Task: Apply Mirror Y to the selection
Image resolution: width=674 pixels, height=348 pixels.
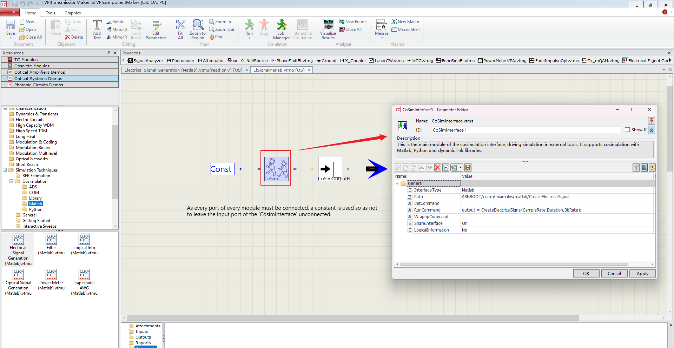Action: click(x=117, y=37)
